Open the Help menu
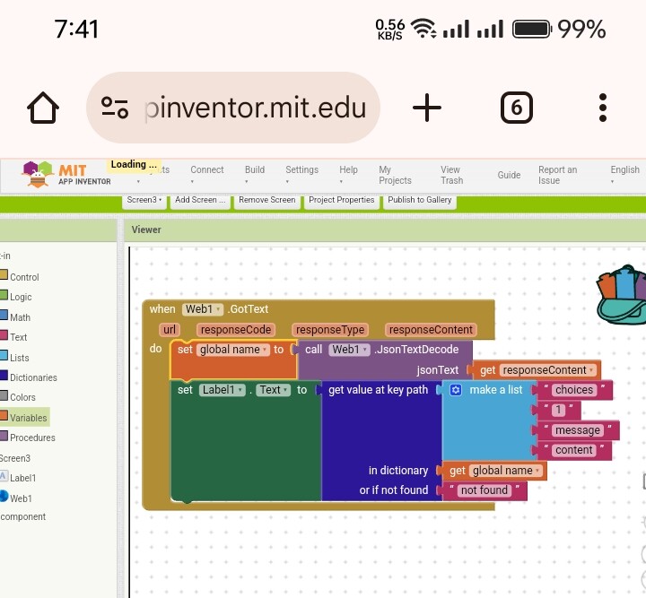The height and width of the screenshot is (598, 646). (348, 175)
